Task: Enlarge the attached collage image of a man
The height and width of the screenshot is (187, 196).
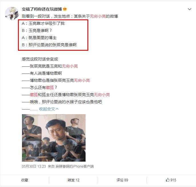Action: pyautogui.click(x=54, y=138)
